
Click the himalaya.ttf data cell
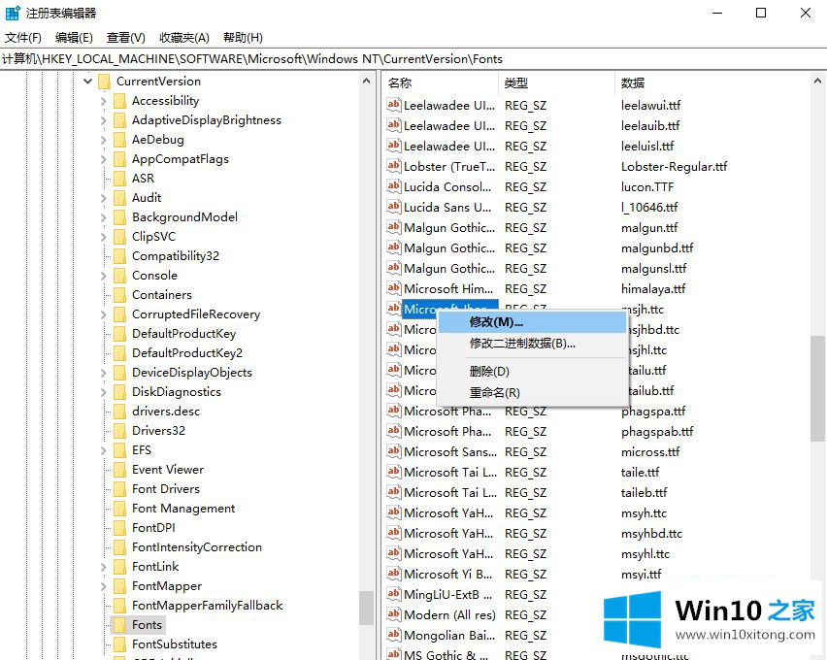coord(653,289)
